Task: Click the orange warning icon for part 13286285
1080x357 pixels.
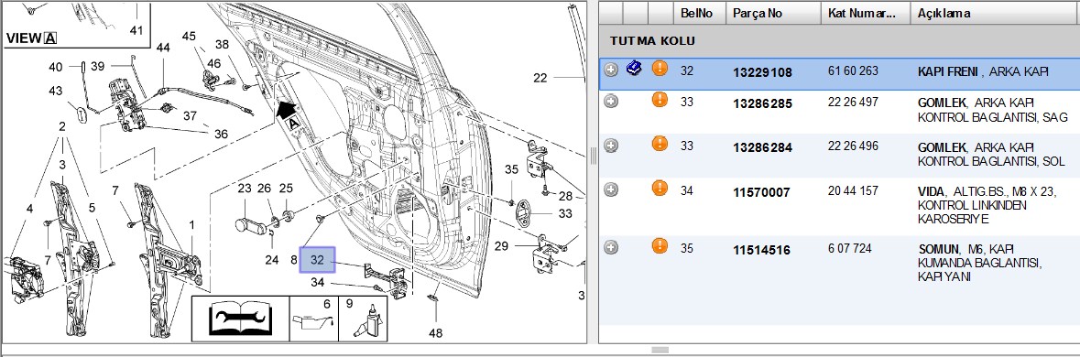Action: tap(660, 101)
